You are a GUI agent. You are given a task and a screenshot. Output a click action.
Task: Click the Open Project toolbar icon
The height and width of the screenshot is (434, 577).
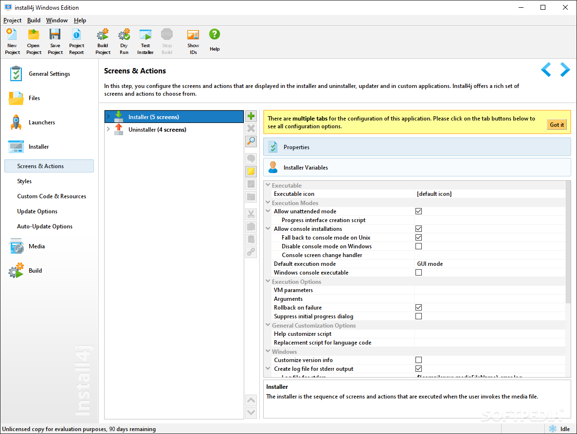tap(34, 41)
